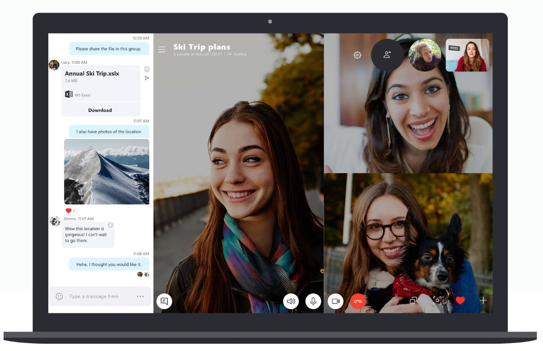This screenshot has height=351, width=543.
Task: Open the chat panel icon
Action: (164, 301)
